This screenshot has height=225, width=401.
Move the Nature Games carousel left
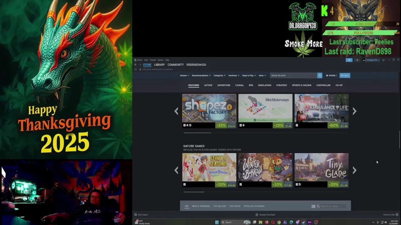[176, 170]
